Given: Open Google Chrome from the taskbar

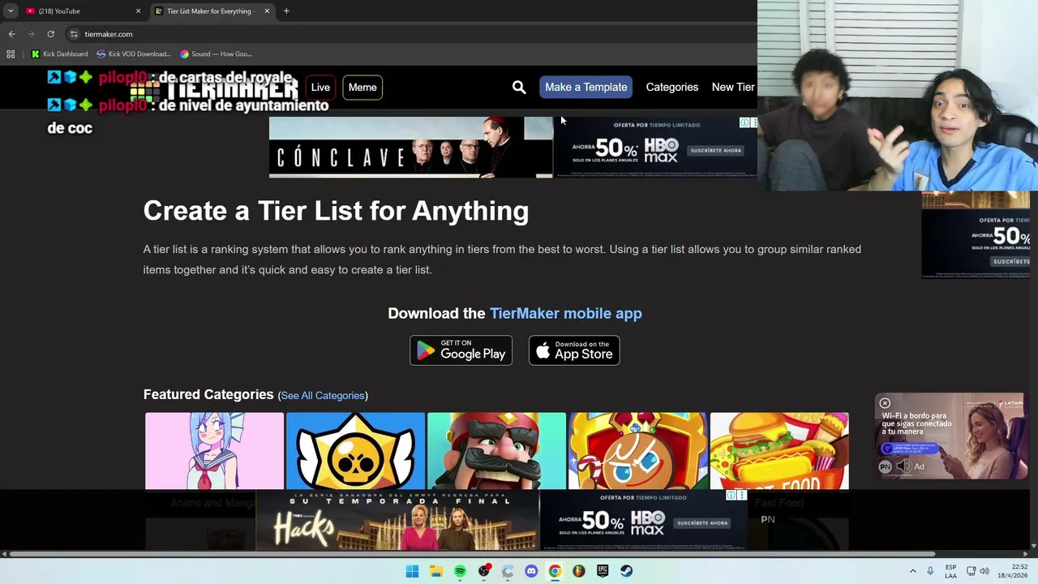Looking at the screenshot, I should pyautogui.click(x=555, y=571).
